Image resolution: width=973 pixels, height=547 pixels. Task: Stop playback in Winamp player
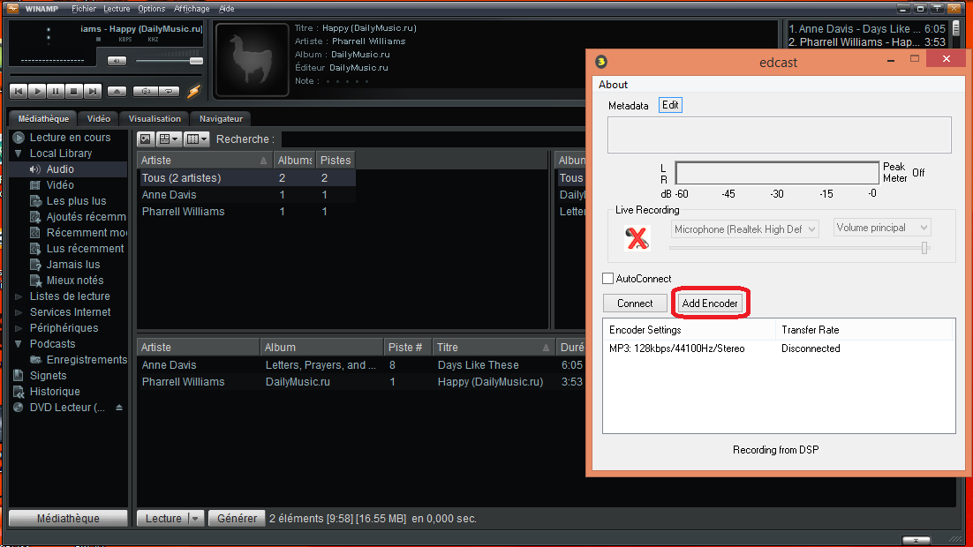(74, 91)
